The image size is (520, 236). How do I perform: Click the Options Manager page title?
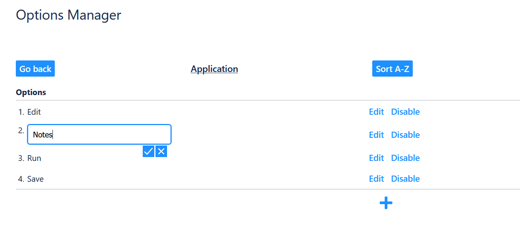pos(68,15)
